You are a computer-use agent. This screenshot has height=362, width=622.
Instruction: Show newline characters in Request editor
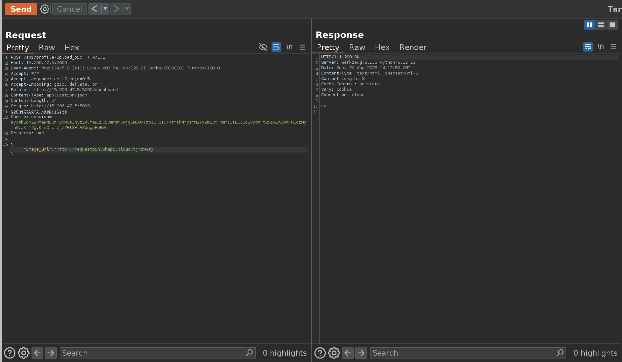point(289,47)
